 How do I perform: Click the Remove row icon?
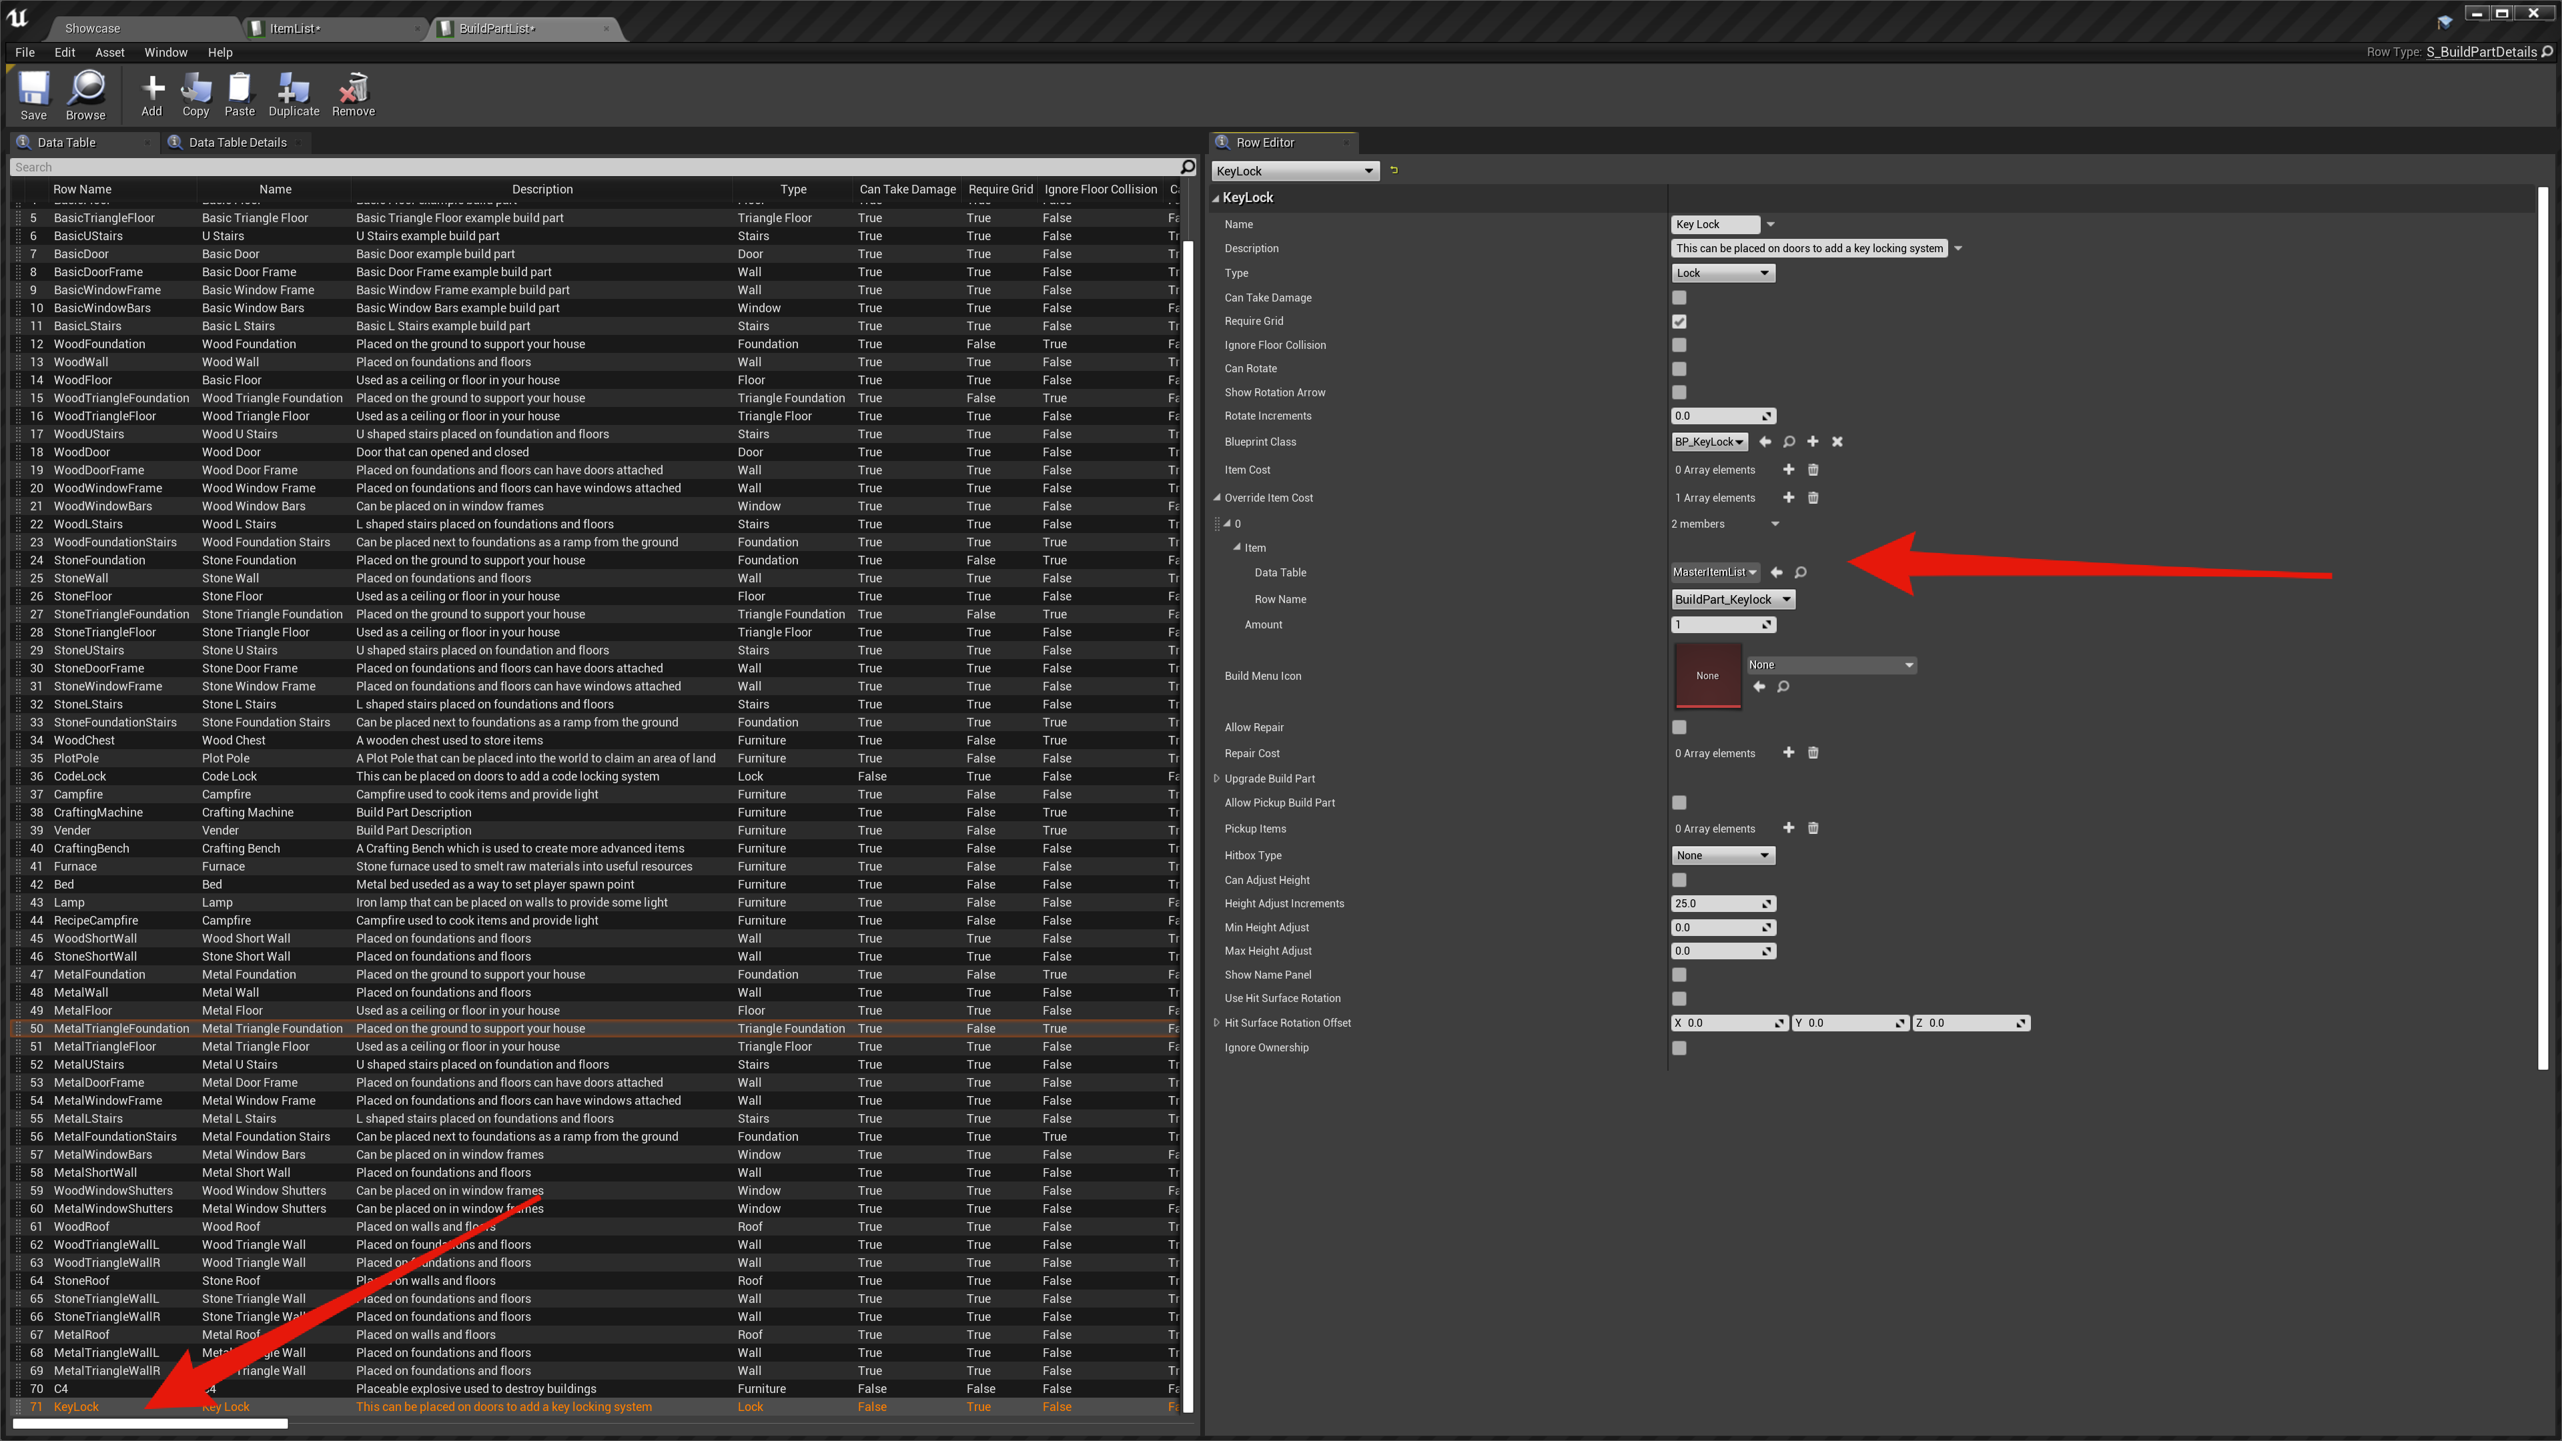tap(353, 89)
